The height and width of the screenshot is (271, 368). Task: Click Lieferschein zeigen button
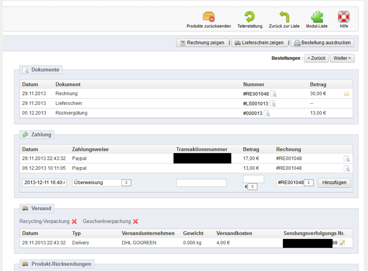pyautogui.click(x=260, y=43)
